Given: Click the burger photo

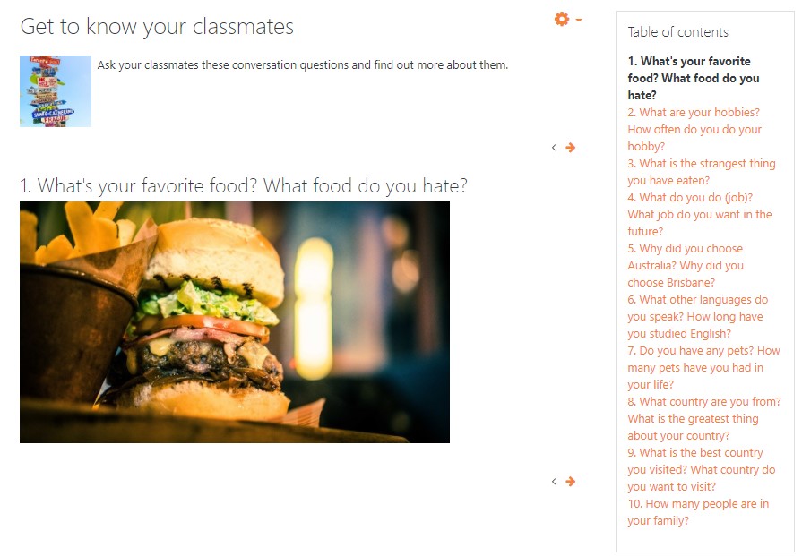Looking at the screenshot, I should [235, 322].
